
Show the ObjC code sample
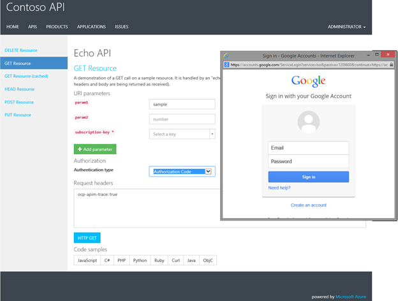pos(208,260)
